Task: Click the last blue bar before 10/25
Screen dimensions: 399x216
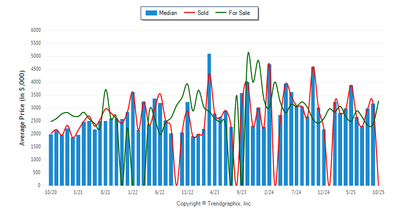Action: (373, 144)
